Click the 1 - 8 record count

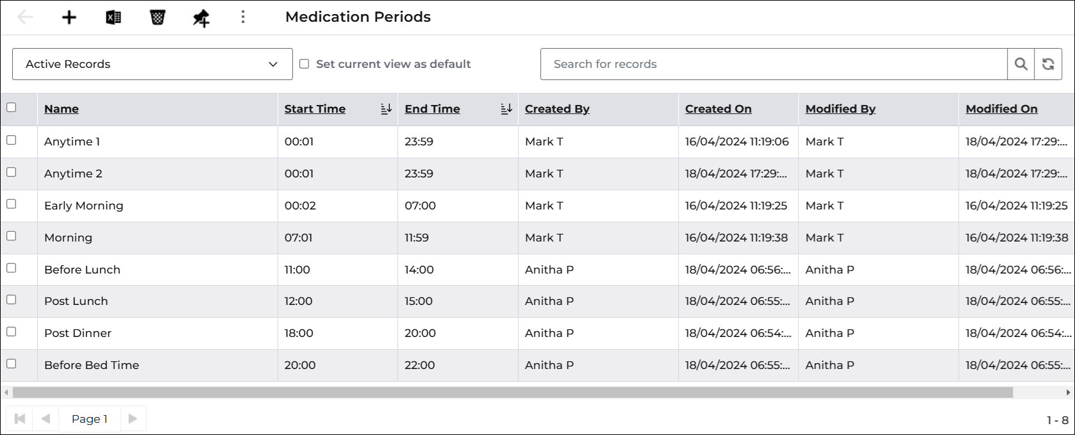click(x=1058, y=420)
